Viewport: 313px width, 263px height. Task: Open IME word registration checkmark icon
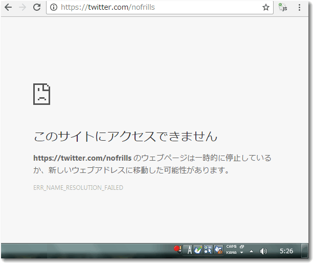[198, 250]
